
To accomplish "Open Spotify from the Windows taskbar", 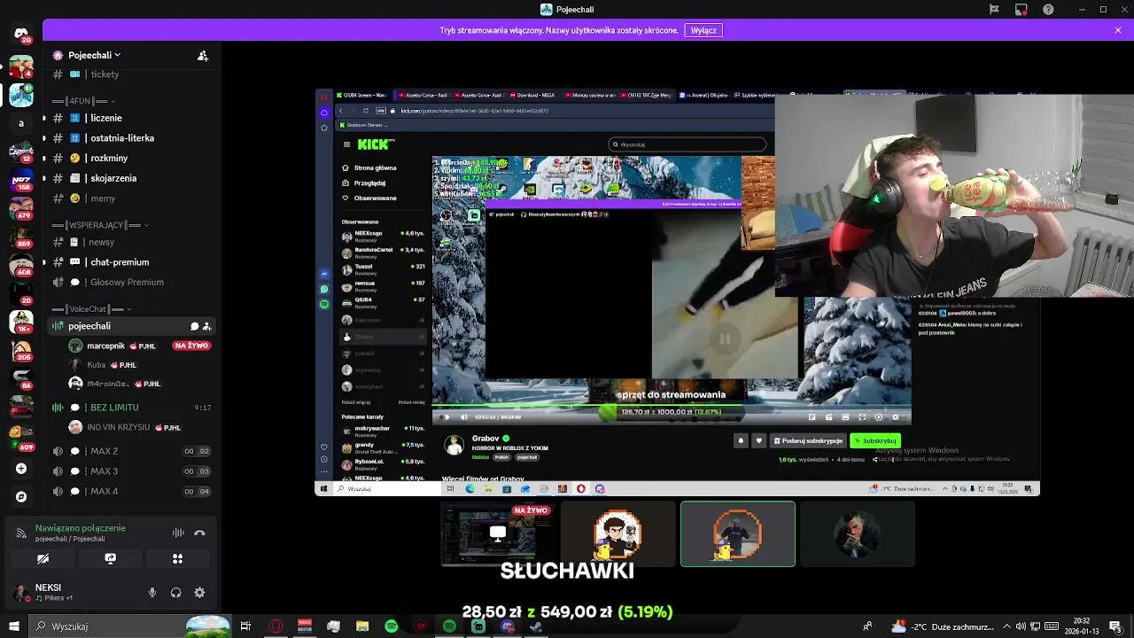I will 392,626.
